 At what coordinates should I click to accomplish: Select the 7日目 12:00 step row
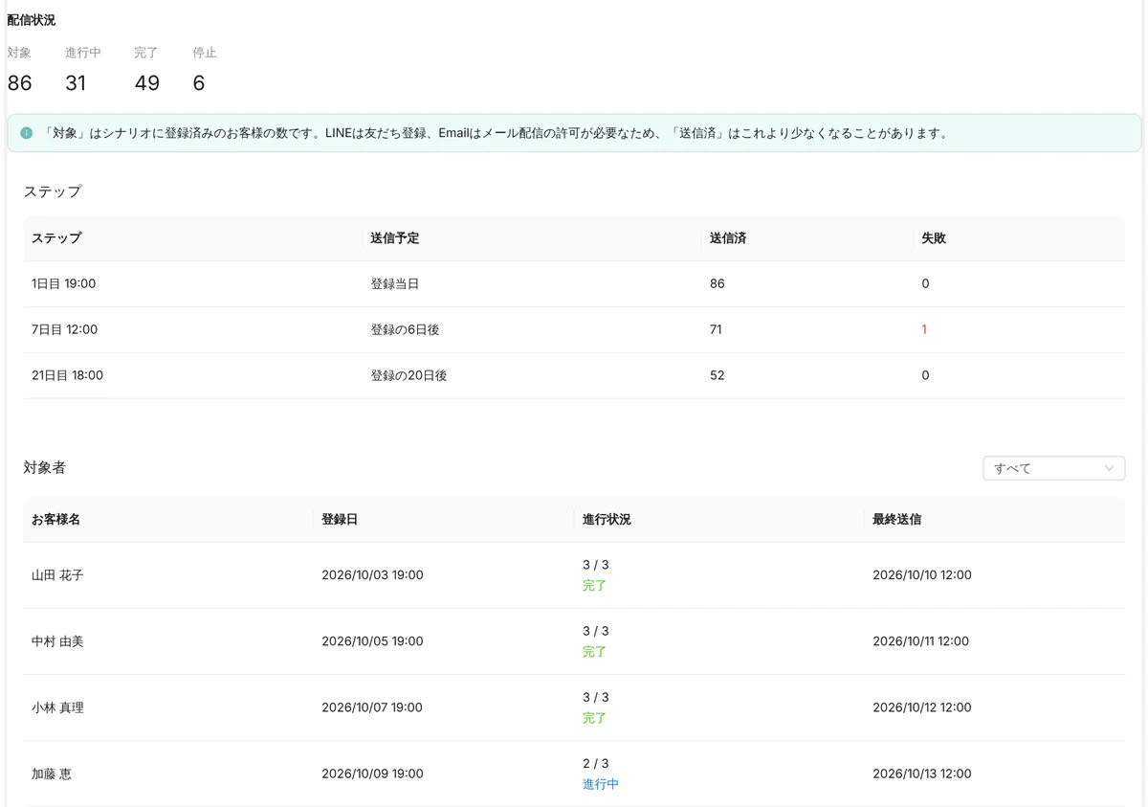(574, 329)
